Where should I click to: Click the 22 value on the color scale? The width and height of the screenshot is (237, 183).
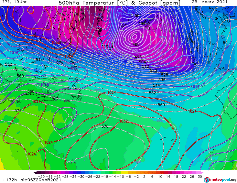tap(184, 177)
